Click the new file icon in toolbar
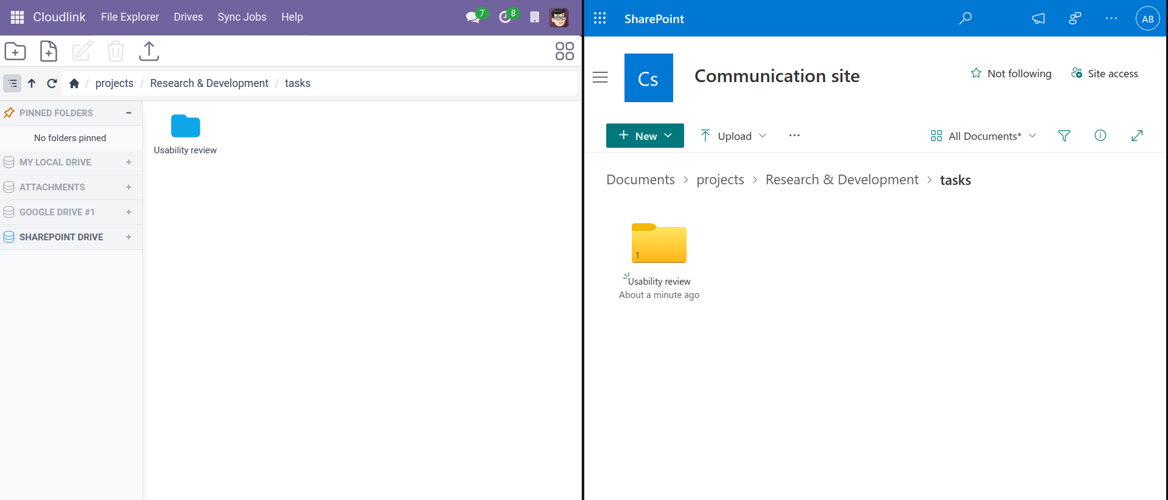1168x500 pixels. 49,51
